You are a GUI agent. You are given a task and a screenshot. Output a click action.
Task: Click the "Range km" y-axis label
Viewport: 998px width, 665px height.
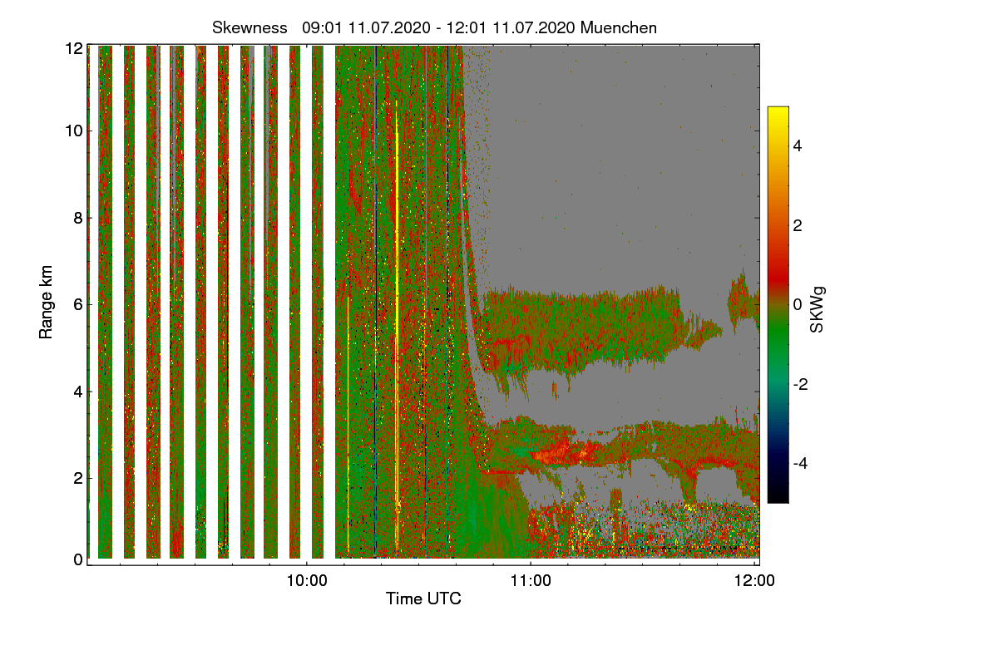tap(46, 303)
